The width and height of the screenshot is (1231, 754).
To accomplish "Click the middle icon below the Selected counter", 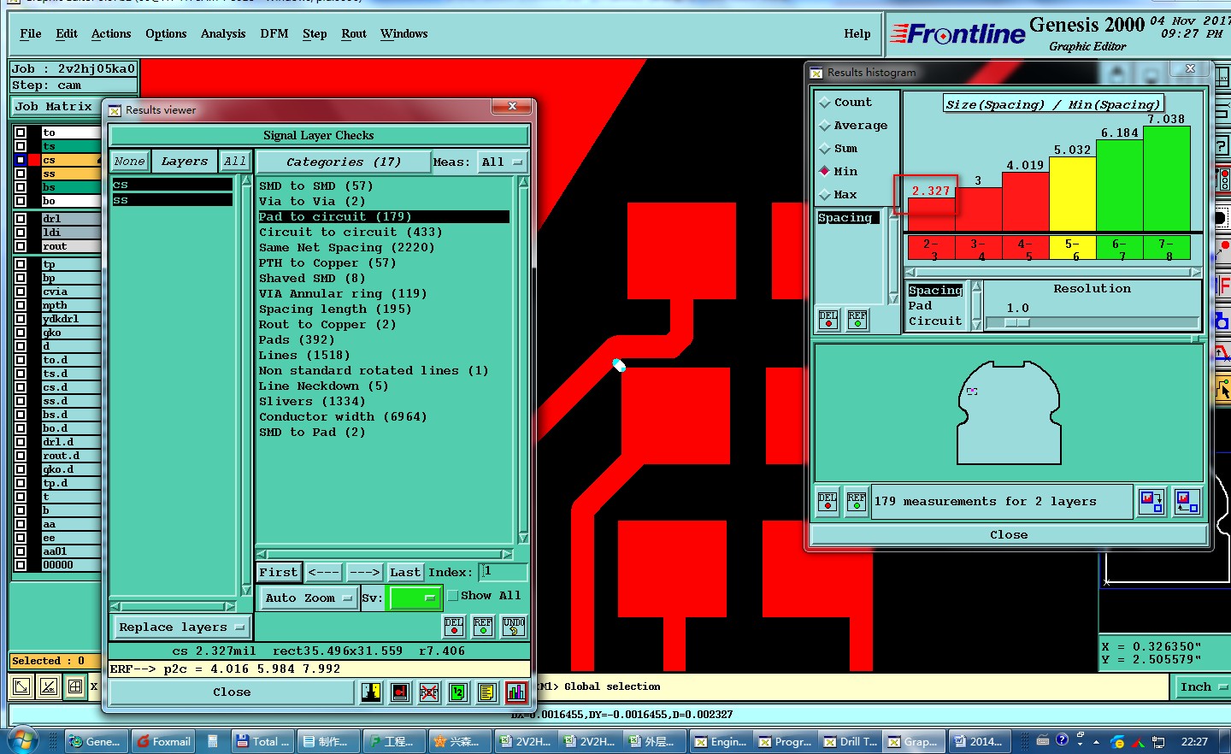I will (x=49, y=686).
